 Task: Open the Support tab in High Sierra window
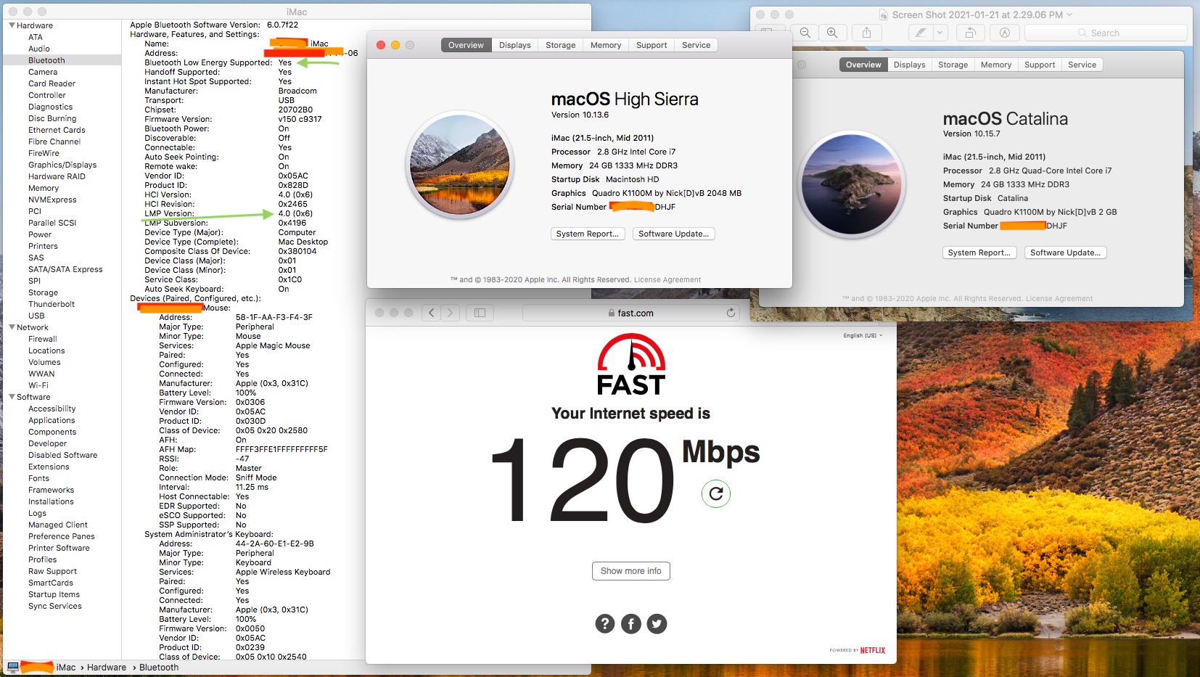click(x=652, y=45)
